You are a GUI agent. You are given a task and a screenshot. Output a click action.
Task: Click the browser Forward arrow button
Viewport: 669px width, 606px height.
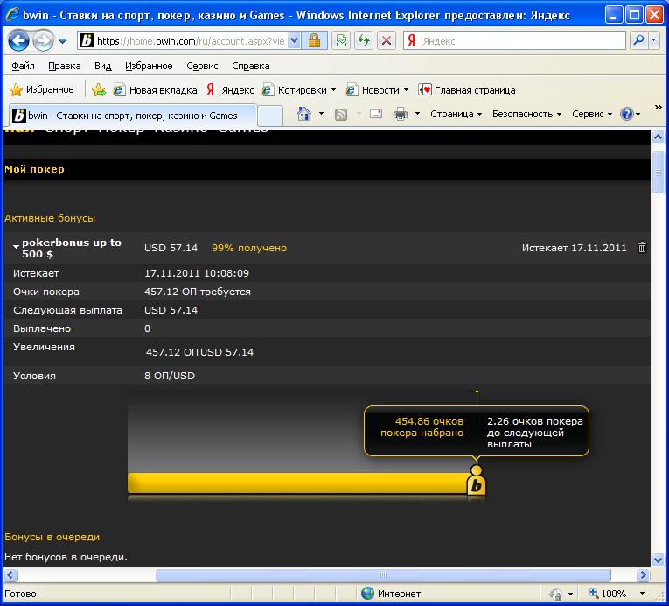tap(43, 41)
